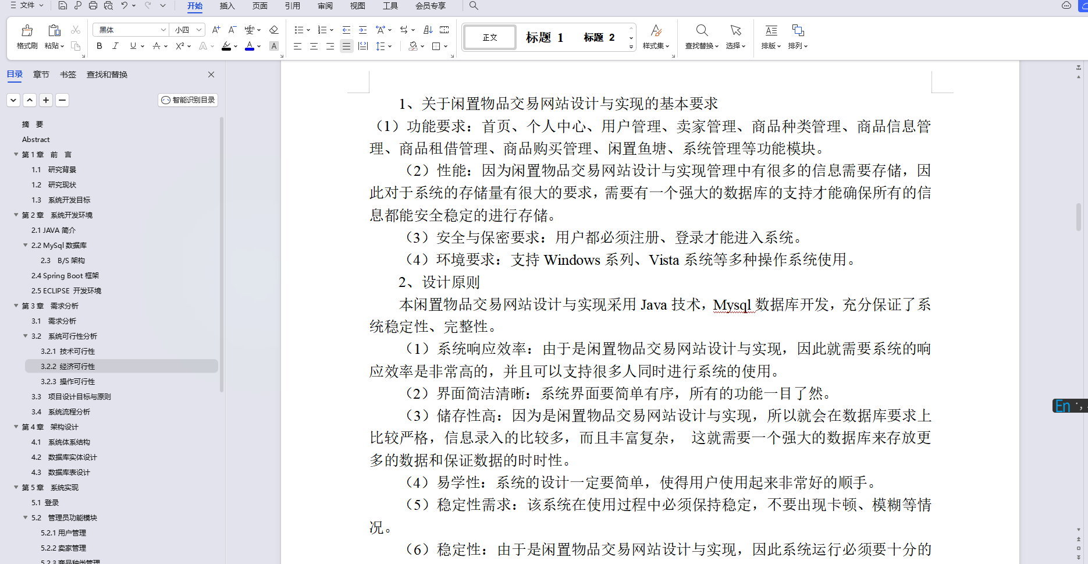This screenshot has width=1088, height=564.
Task: Toggle justified alignment button
Action: 346,46
